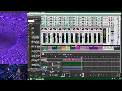Click the left loop locator on ruler
This screenshot has height=91, width=122.
[x=66, y=57]
